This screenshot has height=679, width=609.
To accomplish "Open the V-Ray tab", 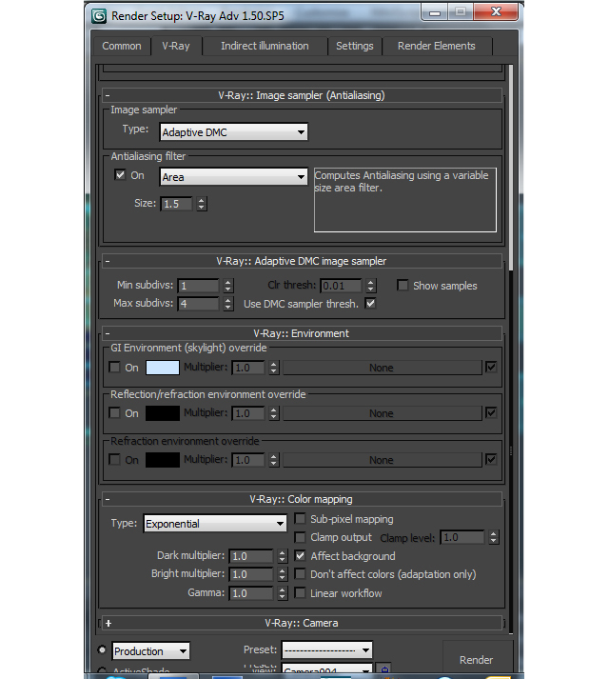I will click(x=176, y=46).
